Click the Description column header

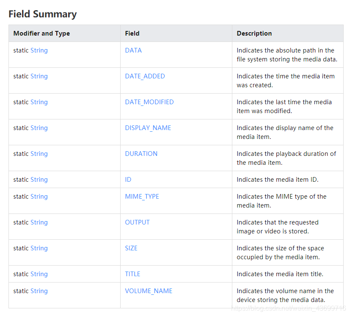click(x=254, y=33)
